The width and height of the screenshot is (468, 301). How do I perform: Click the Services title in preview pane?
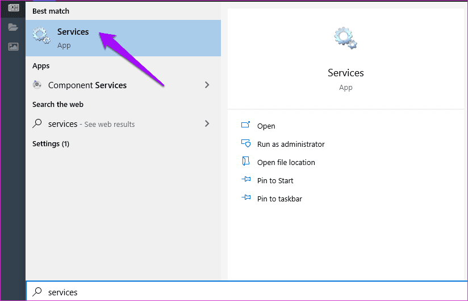click(346, 73)
